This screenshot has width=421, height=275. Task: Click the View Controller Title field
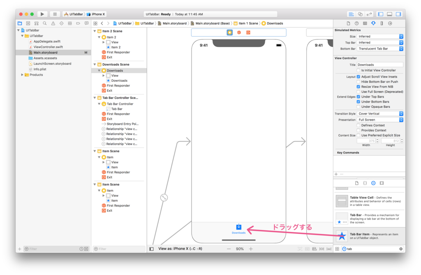point(380,64)
